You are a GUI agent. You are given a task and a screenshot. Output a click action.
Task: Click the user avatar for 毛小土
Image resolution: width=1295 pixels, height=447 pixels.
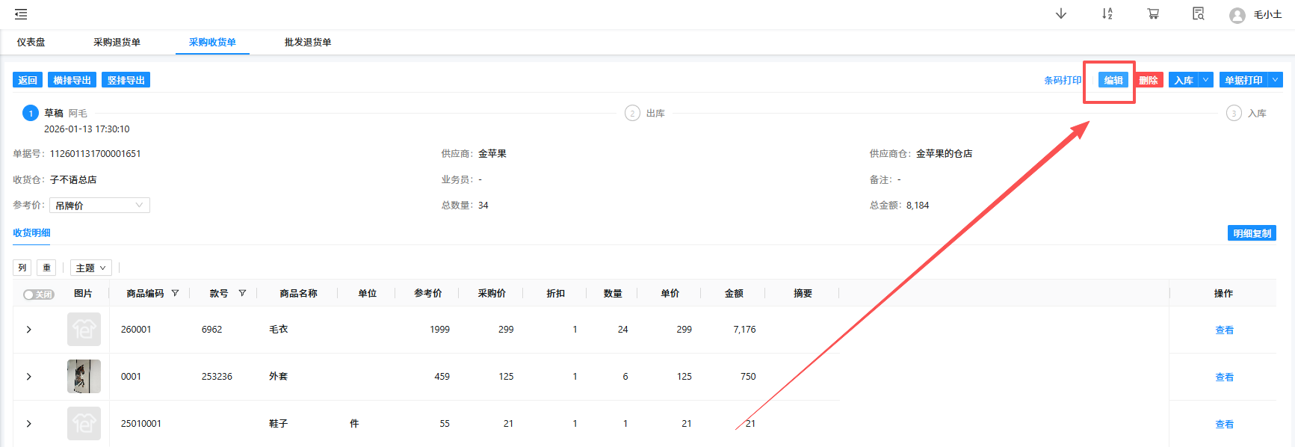[1237, 15]
